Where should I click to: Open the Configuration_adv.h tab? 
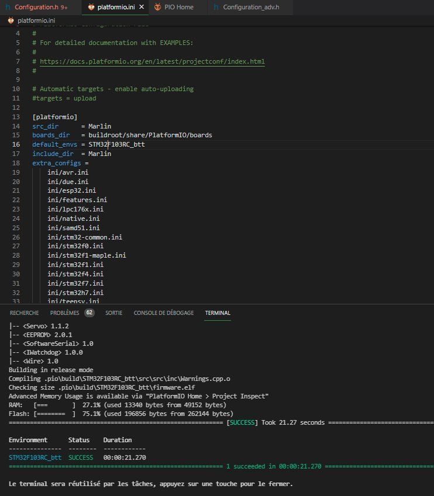[x=251, y=7]
